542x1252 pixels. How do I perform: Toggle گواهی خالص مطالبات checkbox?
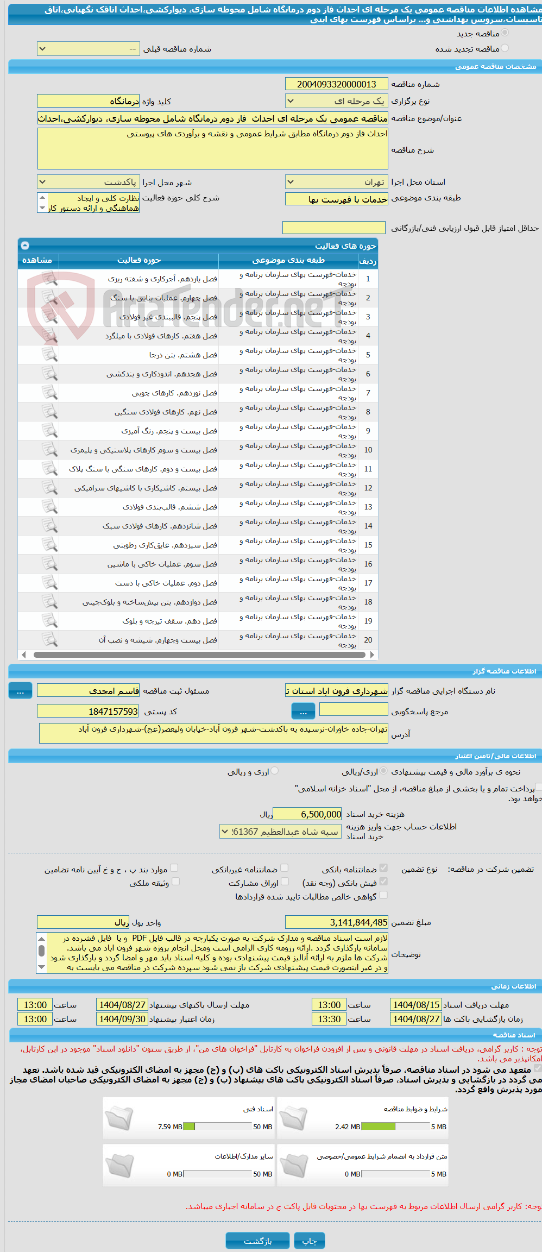click(x=383, y=895)
